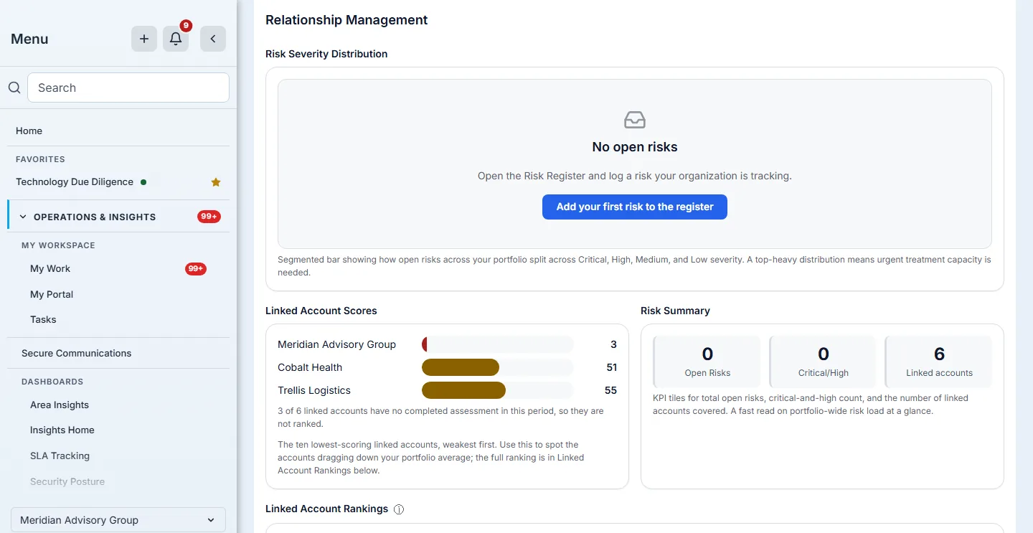Click the Relationship Management page title
The image size is (1033, 533).
[x=346, y=20]
